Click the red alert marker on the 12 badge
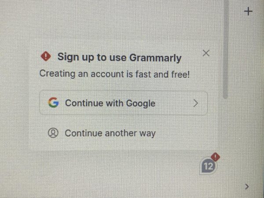This screenshot has width=264, height=198. pos(215,157)
